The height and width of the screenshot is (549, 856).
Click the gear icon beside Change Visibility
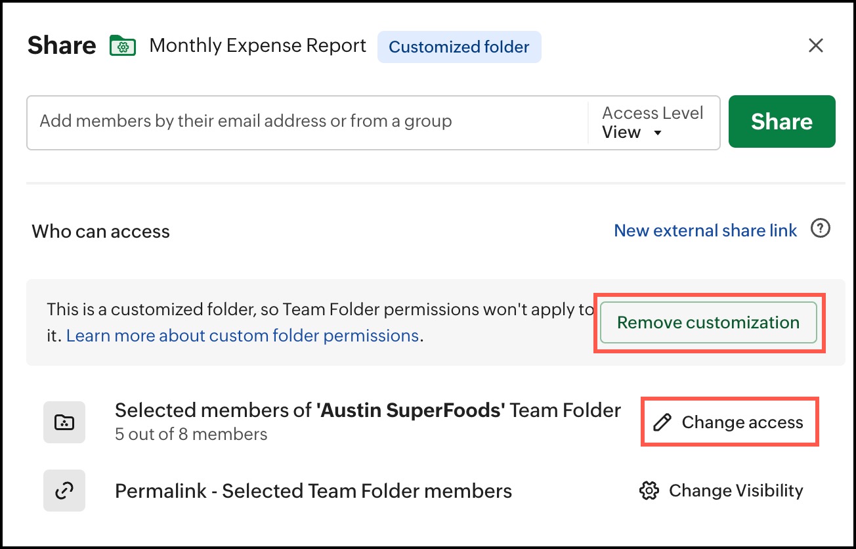(649, 491)
